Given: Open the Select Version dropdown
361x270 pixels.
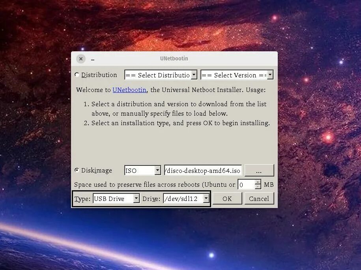Looking at the screenshot, I should coord(237,75).
